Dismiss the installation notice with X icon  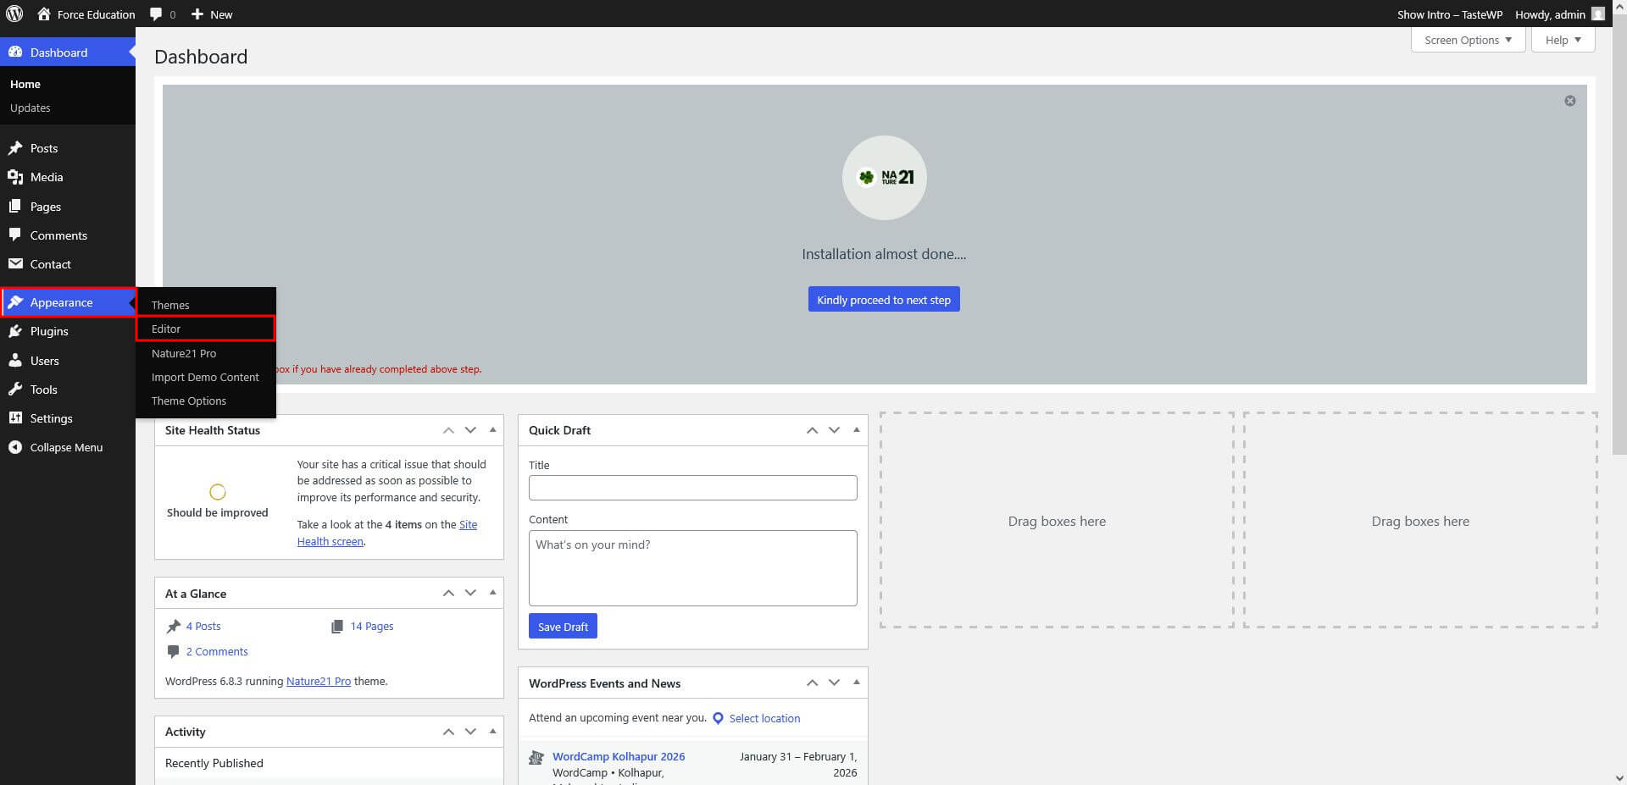click(1569, 101)
